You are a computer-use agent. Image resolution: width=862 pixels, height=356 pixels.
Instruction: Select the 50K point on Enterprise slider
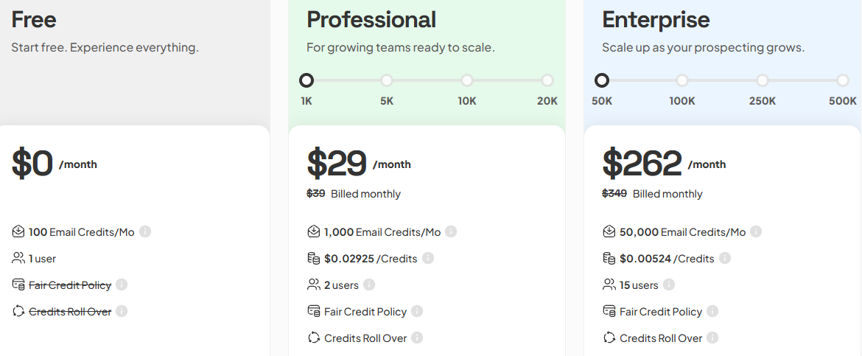click(x=602, y=80)
